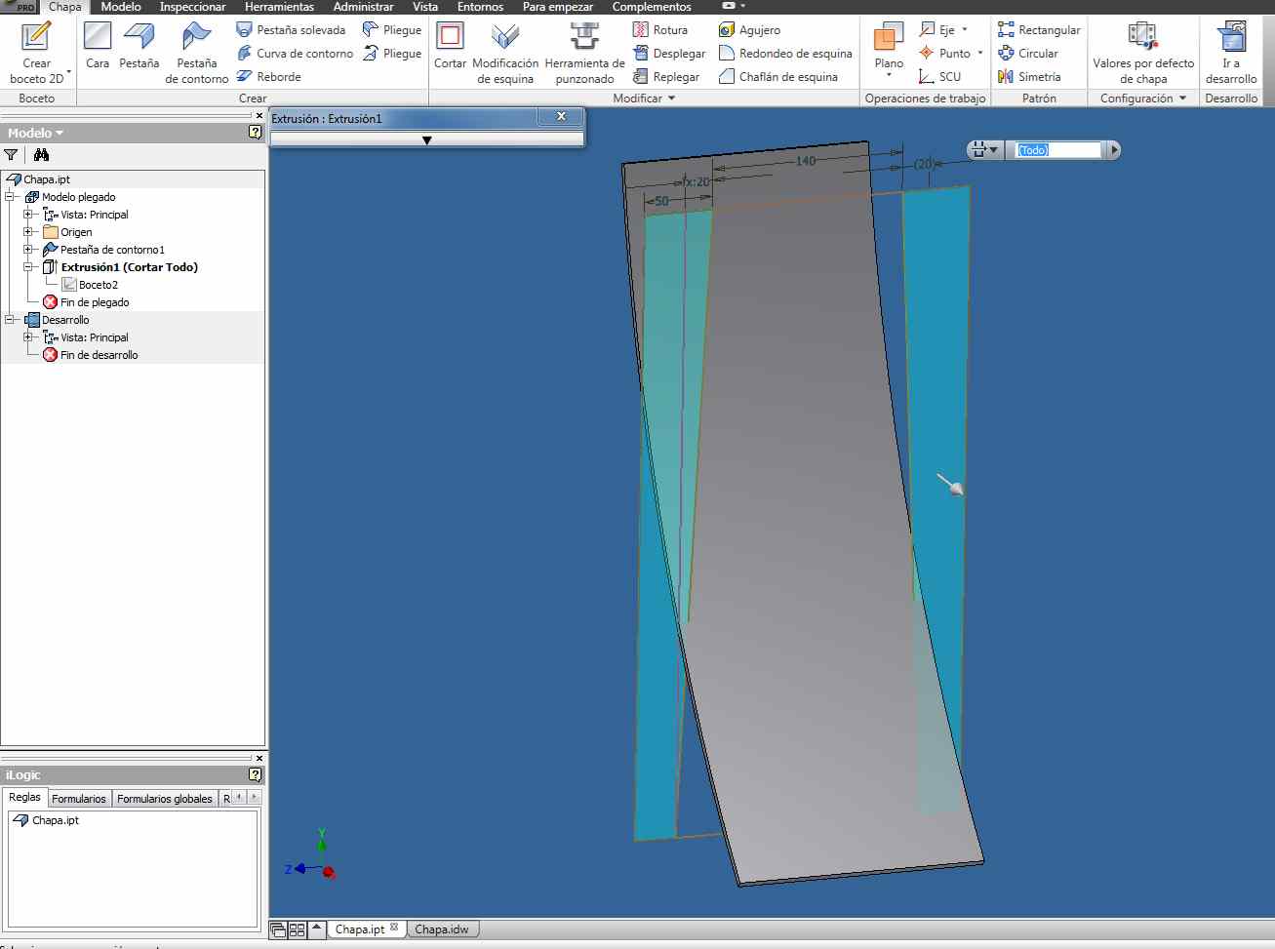This screenshot has width=1275, height=949.
Task: Switch to Formularios globales tab
Action: tap(165, 799)
